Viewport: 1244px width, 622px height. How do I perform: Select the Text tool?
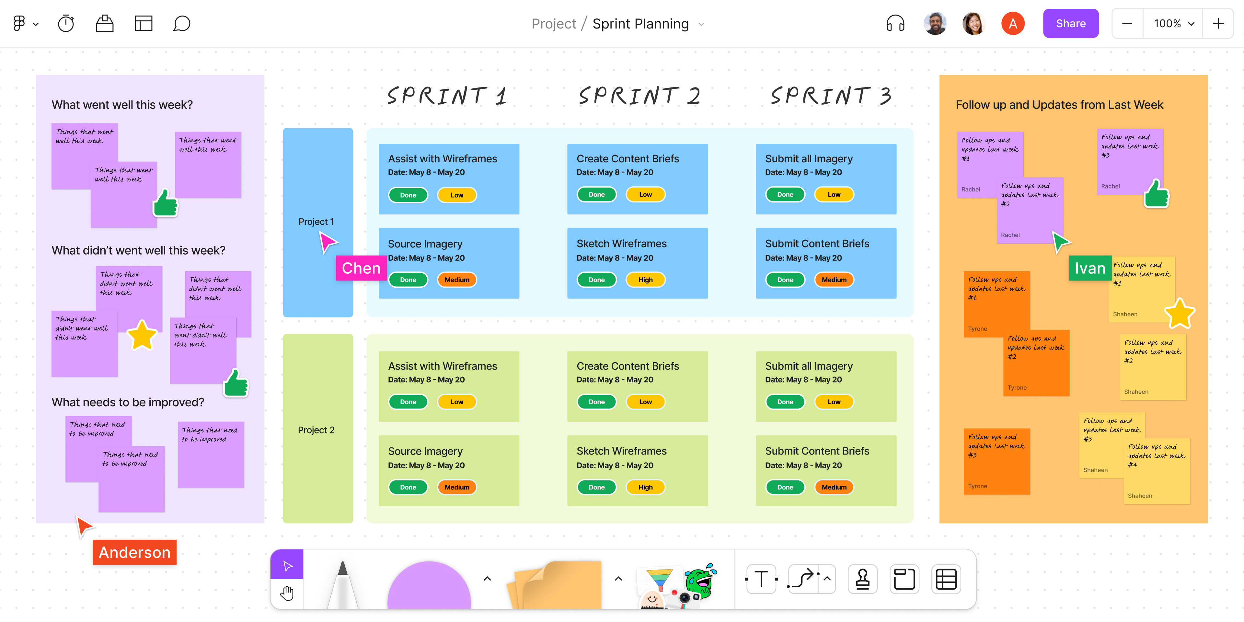761,579
